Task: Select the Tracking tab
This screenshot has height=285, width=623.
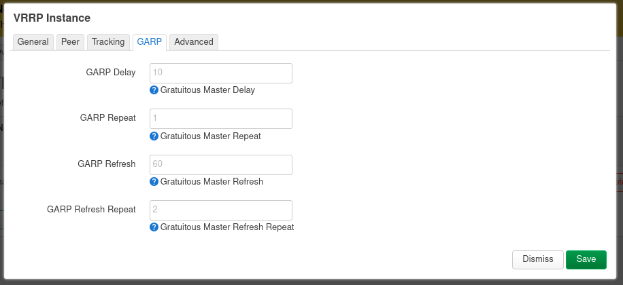Action: click(108, 42)
